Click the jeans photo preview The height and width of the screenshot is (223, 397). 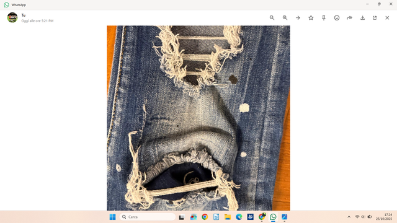coord(198,118)
